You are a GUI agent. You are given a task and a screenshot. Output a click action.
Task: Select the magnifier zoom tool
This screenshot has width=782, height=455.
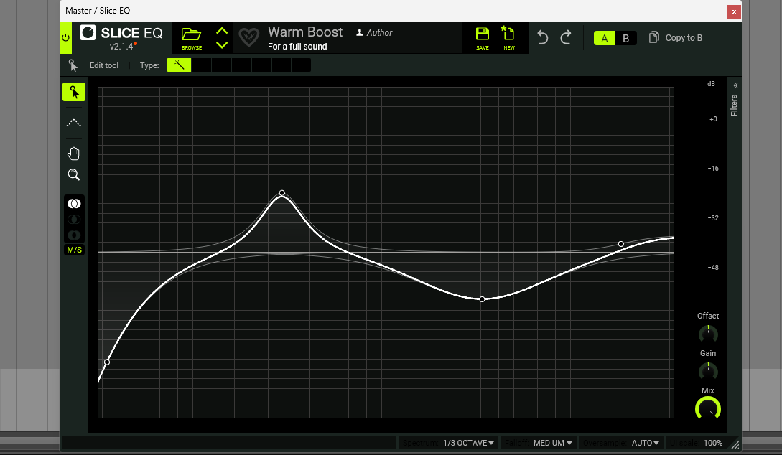pyautogui.click(x=74, y=174)
